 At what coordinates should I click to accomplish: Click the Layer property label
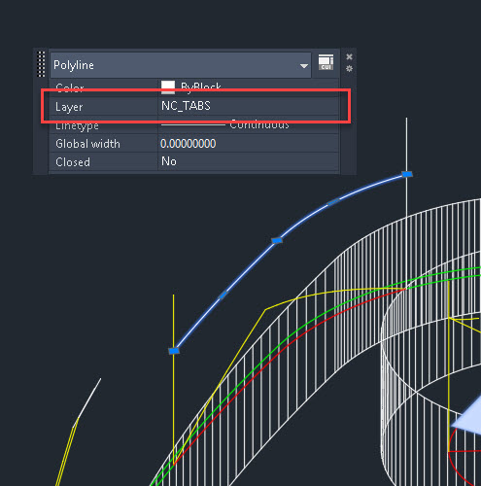coord(69,107)
